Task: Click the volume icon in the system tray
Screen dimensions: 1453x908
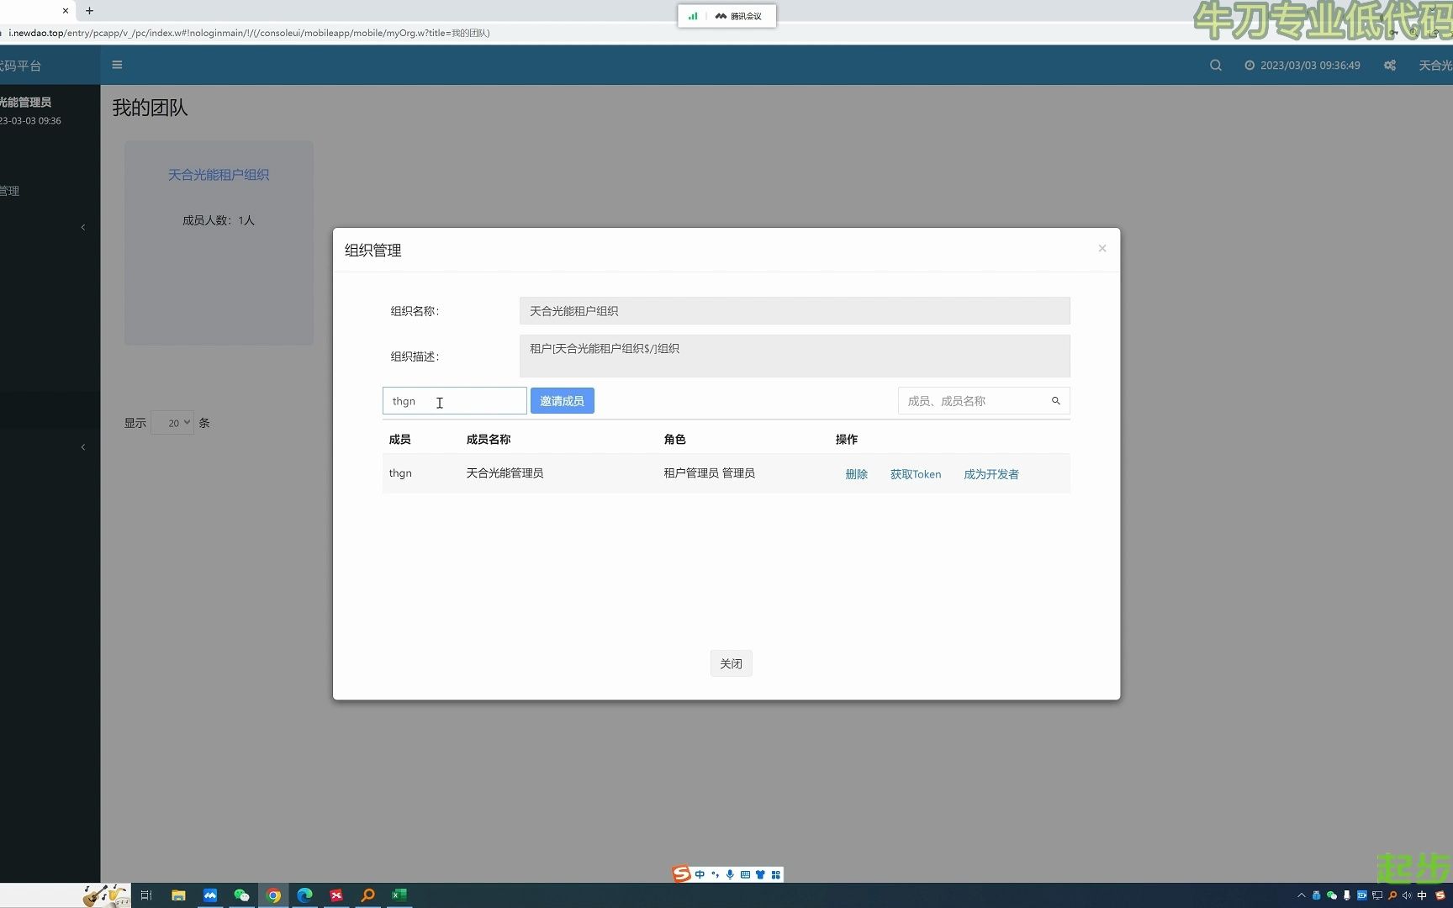Action: (1407, 895)
